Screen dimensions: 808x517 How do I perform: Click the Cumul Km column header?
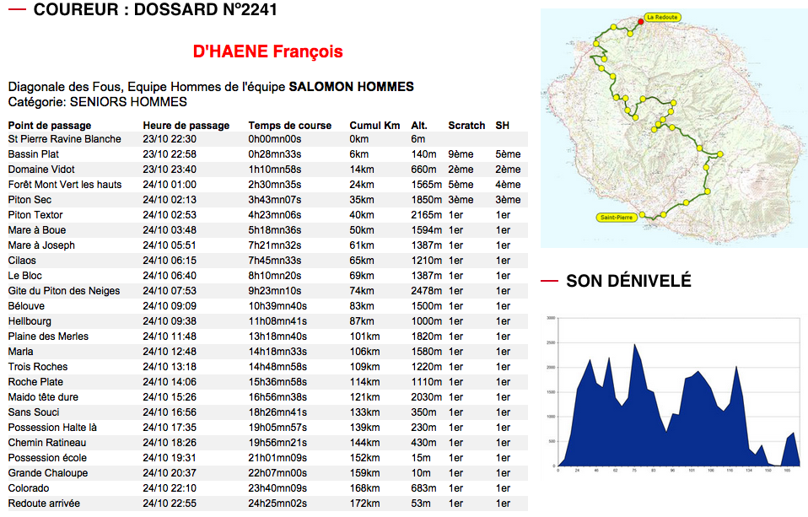coord(374,125)
